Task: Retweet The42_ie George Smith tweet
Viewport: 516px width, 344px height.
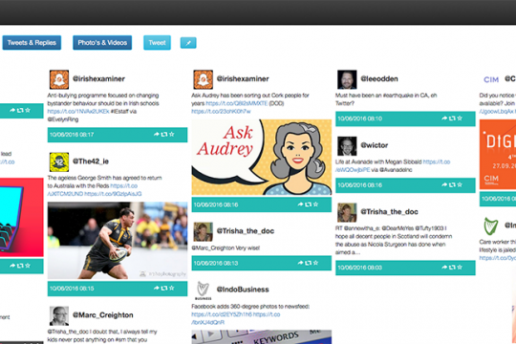Action: click(x=164, y=288)
